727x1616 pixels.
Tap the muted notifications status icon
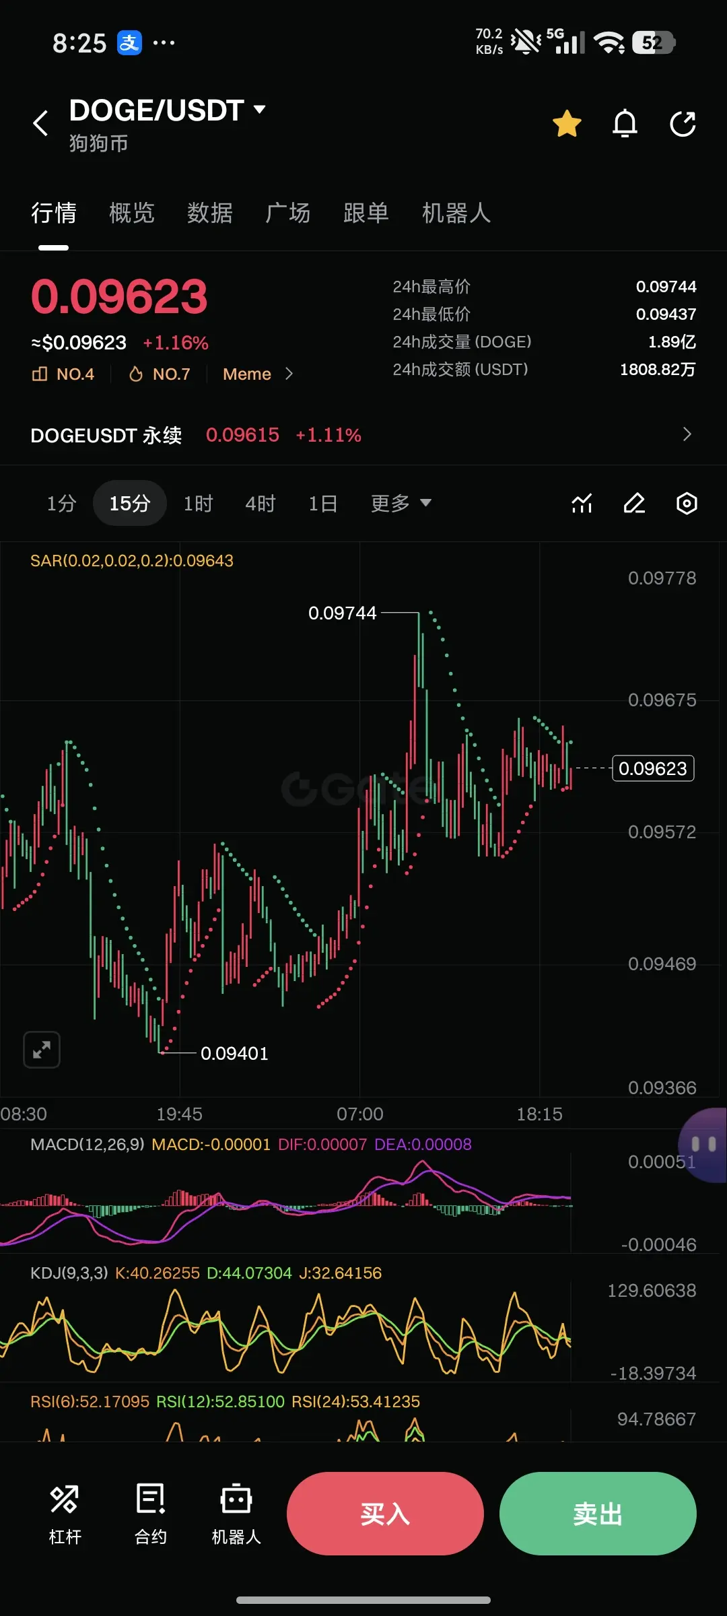pos(526,42)
